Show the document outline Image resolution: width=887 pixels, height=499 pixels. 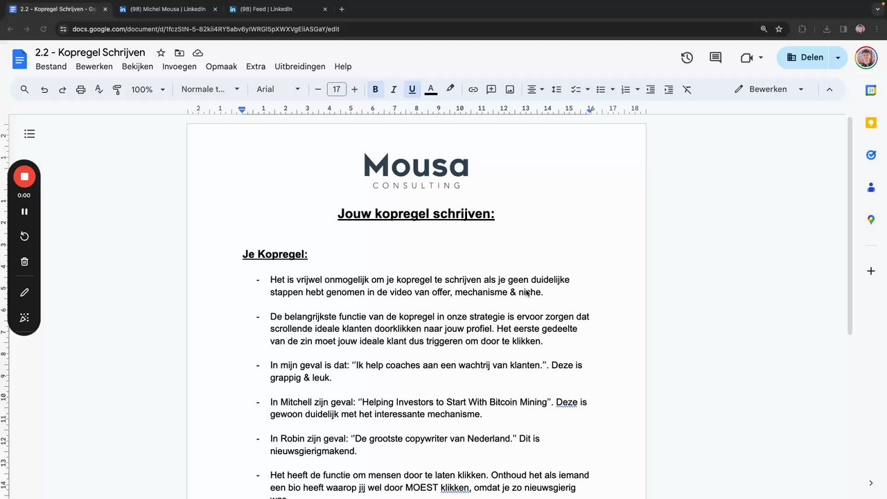(29, 134)
